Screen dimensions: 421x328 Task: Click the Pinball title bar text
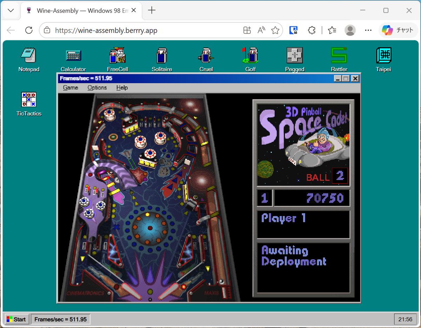tap(86, 78)
